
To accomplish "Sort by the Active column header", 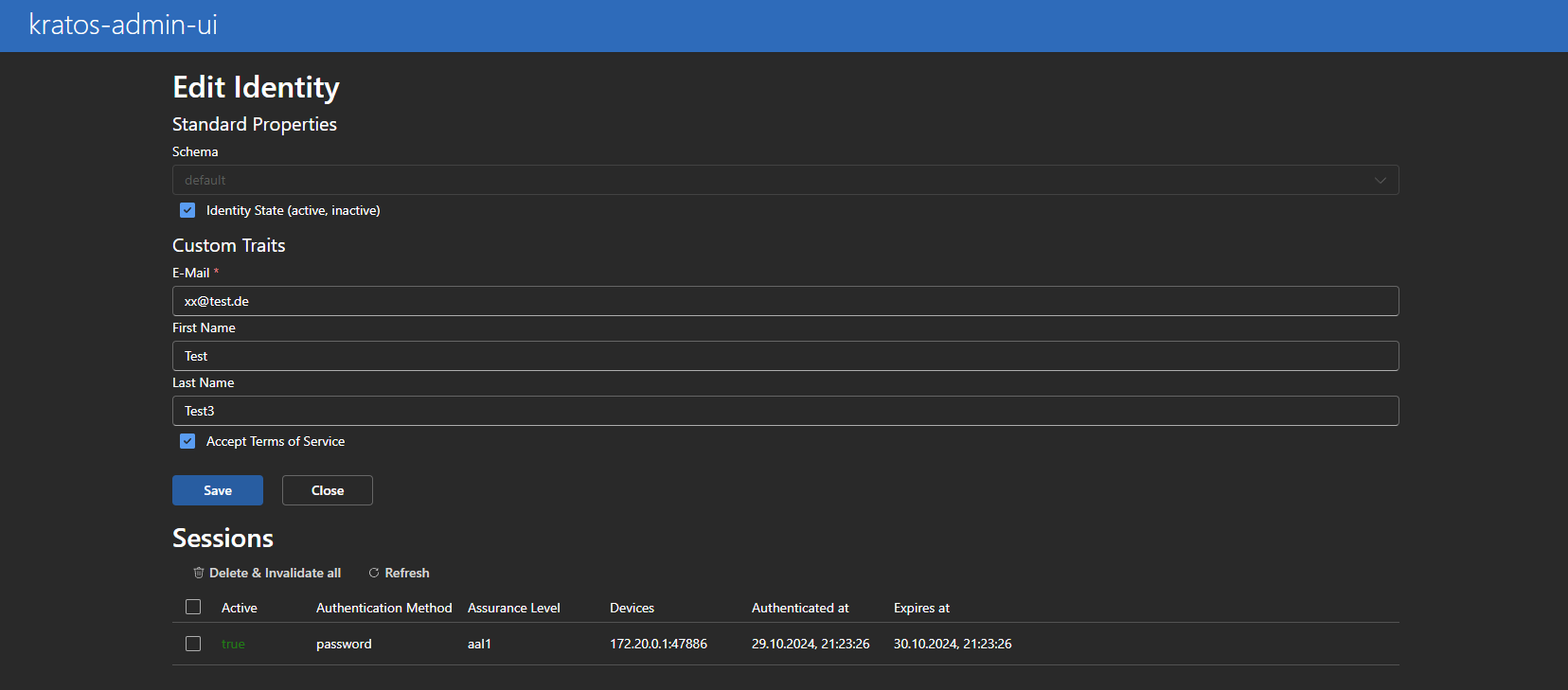I will [240, 608].
